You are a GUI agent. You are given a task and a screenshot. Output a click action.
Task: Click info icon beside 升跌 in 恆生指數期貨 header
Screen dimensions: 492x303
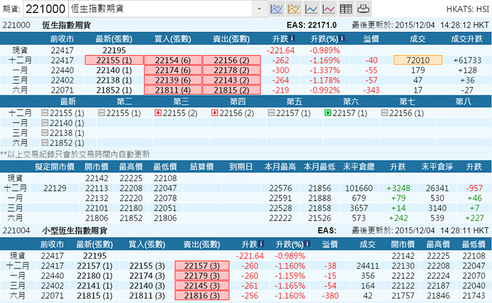pyautogui.click(x=292, y=38)
